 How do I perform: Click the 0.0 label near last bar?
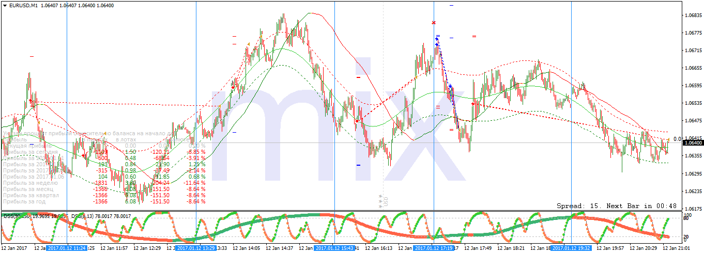(677, 139)
